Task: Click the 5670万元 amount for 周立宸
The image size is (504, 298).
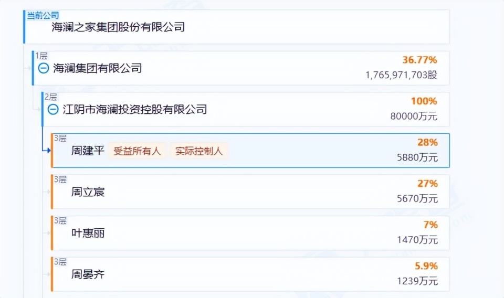Action: pyautogui.click(x=417, y=199)
